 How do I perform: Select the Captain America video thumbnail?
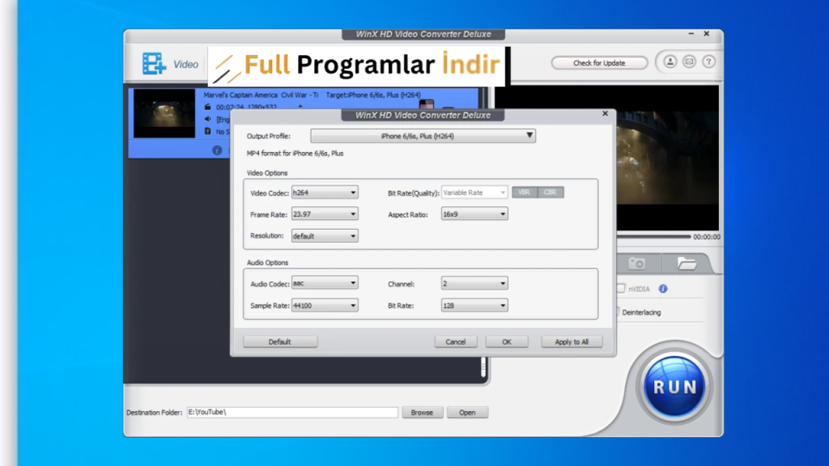(x=164, y=113)
